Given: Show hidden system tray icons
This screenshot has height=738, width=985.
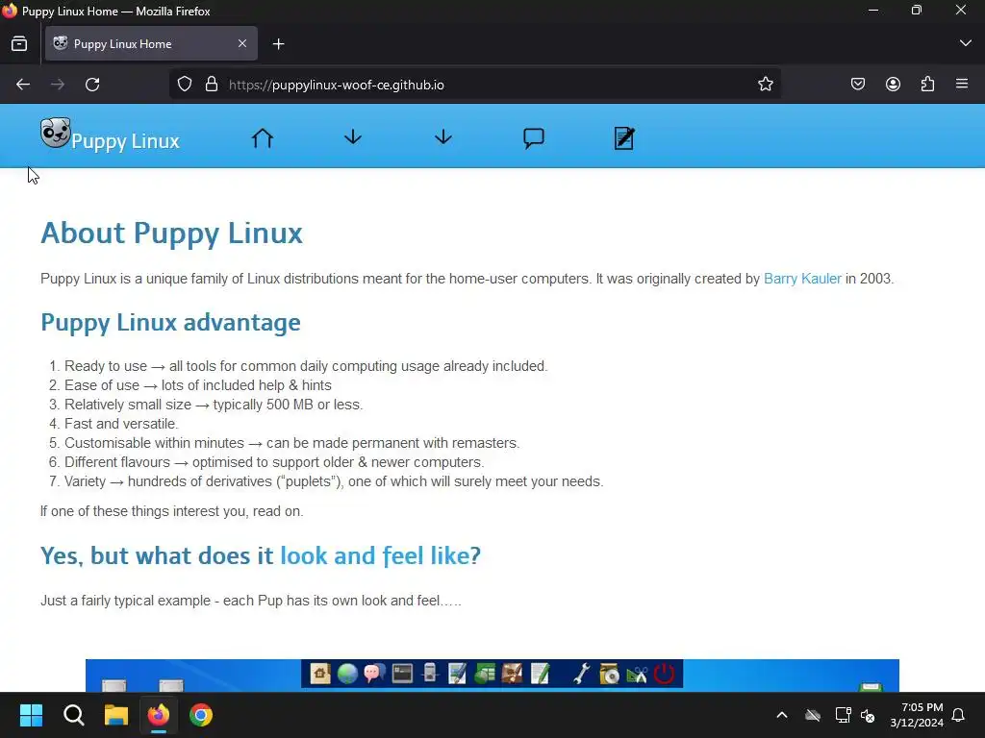Looking at the screenshot, I should [x=782, y=715].
